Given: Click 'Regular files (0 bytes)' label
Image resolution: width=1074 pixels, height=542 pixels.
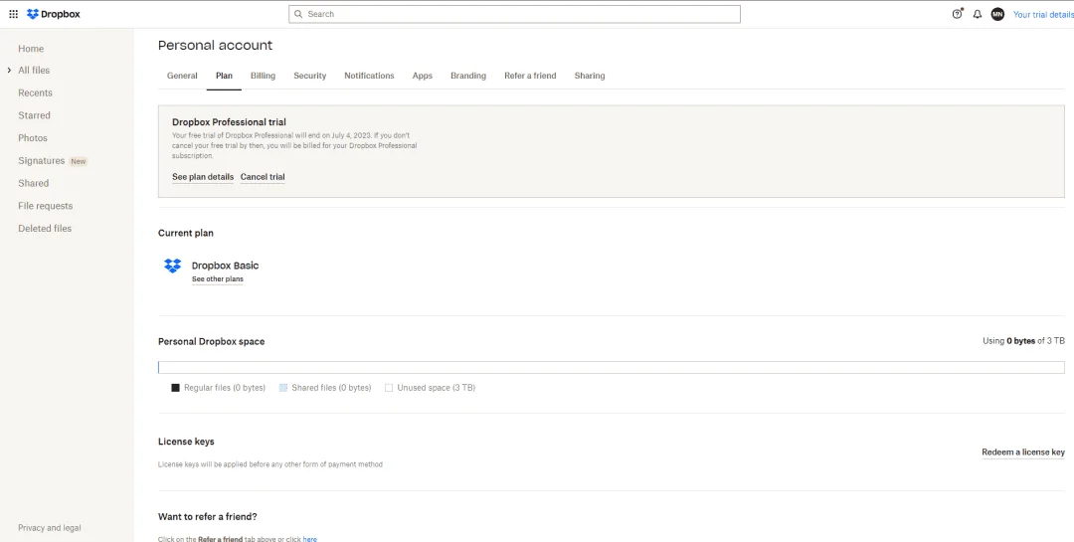Looking at the screenshot, I should coord(225,388).
